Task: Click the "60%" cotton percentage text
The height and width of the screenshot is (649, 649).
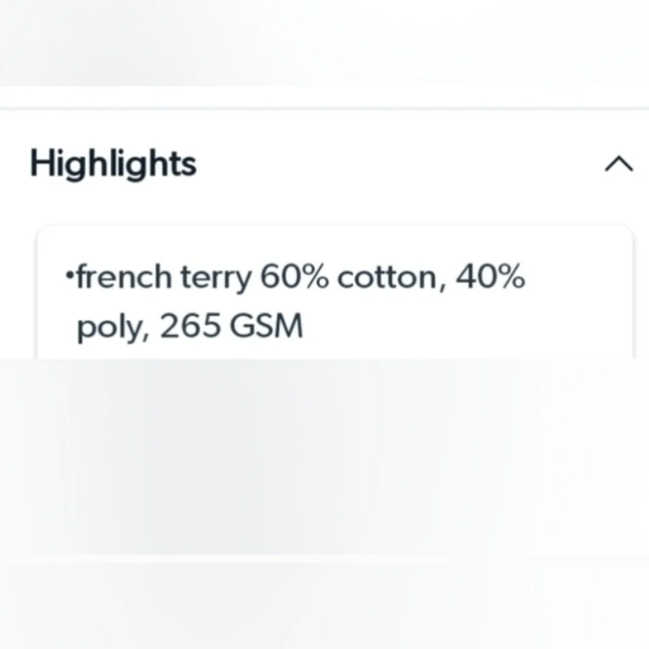Action: pyautogui.click(x=294, y=276)
